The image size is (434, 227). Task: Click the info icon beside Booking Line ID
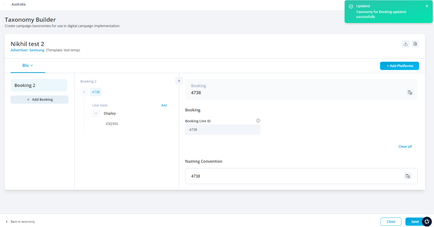pos(258,121)
